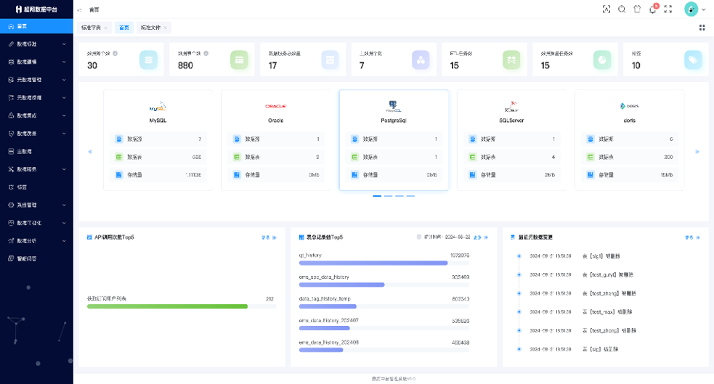This screenshot has height=384, width=714.
Task: Toggle fullscreen mode icon in header
Action: pos(668,9)
